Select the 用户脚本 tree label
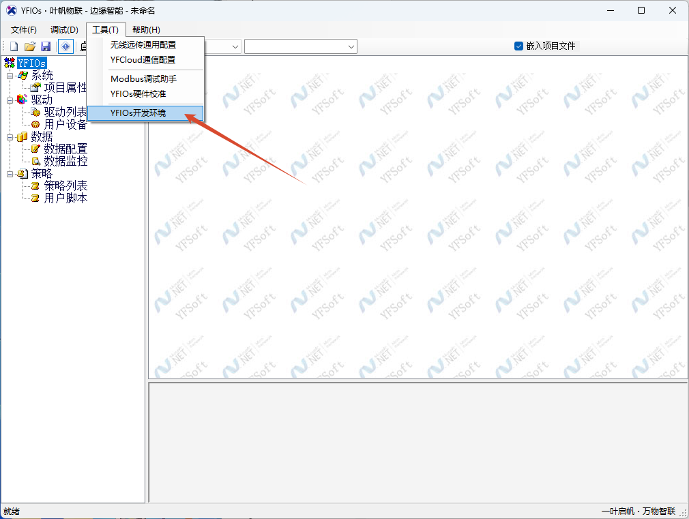Screen dimensions: 689x519 pos(65,198)
